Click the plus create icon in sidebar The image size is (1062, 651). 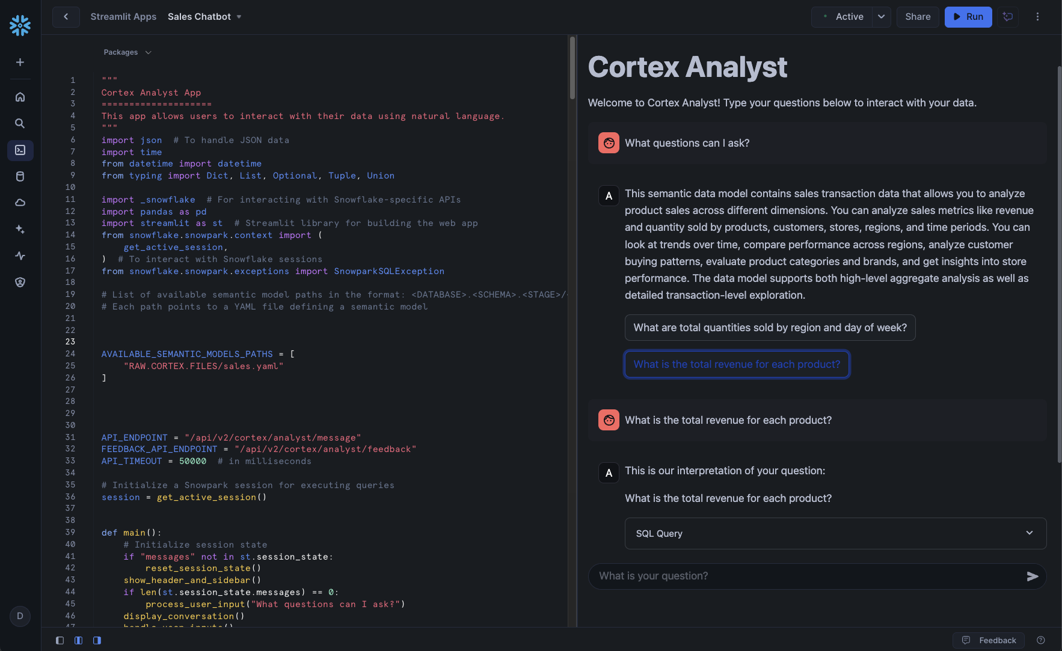click(20, 63)
